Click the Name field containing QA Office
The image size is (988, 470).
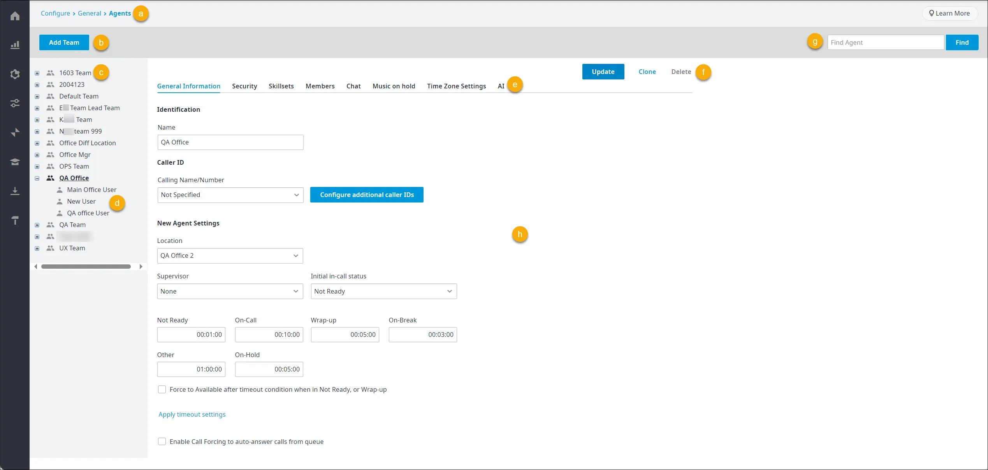coord(230,143)
